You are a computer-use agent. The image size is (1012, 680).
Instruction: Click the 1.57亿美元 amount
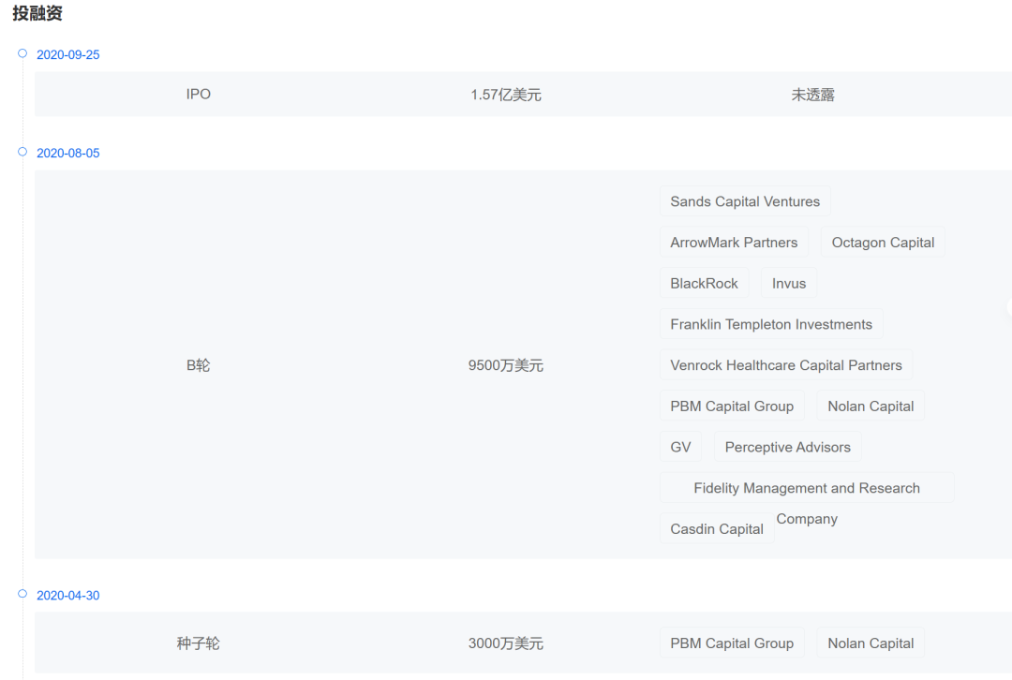coord(505,95)
